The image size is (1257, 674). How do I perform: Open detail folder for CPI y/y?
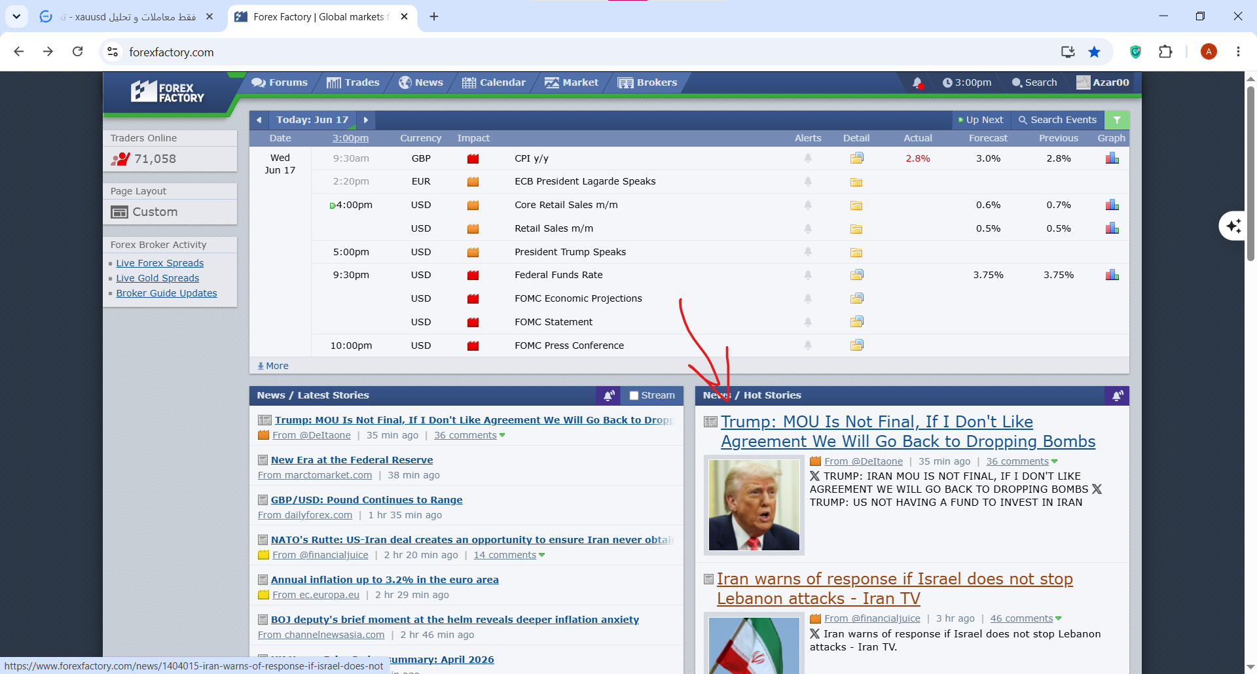pos(856,158)
